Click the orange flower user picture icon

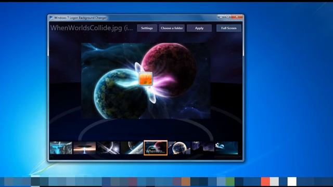point(146,78)
